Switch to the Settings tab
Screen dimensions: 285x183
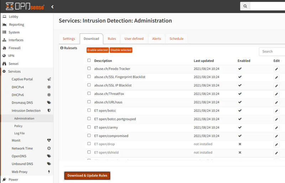[x=69, y=39]
